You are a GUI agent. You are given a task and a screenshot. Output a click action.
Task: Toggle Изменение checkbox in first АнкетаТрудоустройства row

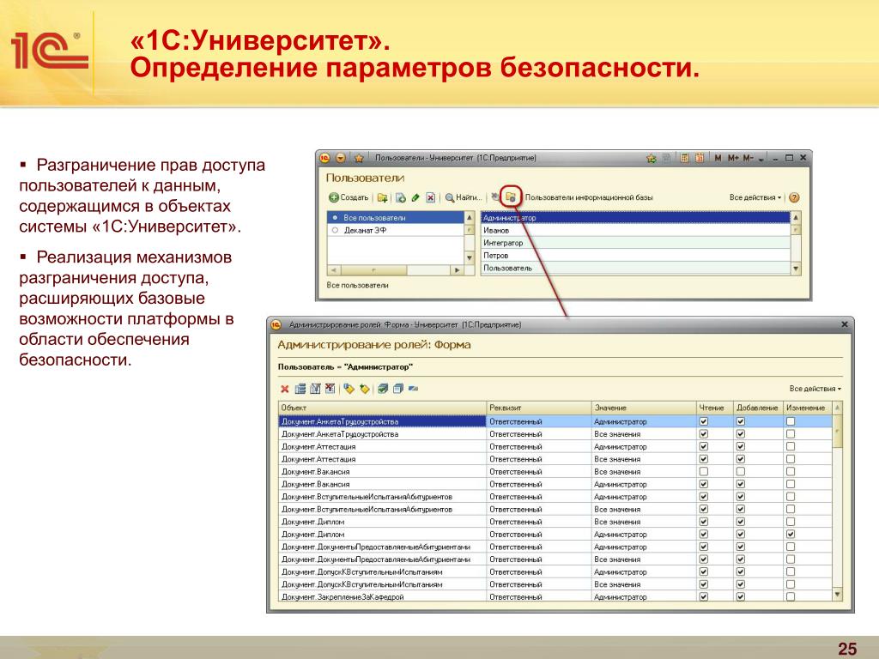[x=791, y=421]
